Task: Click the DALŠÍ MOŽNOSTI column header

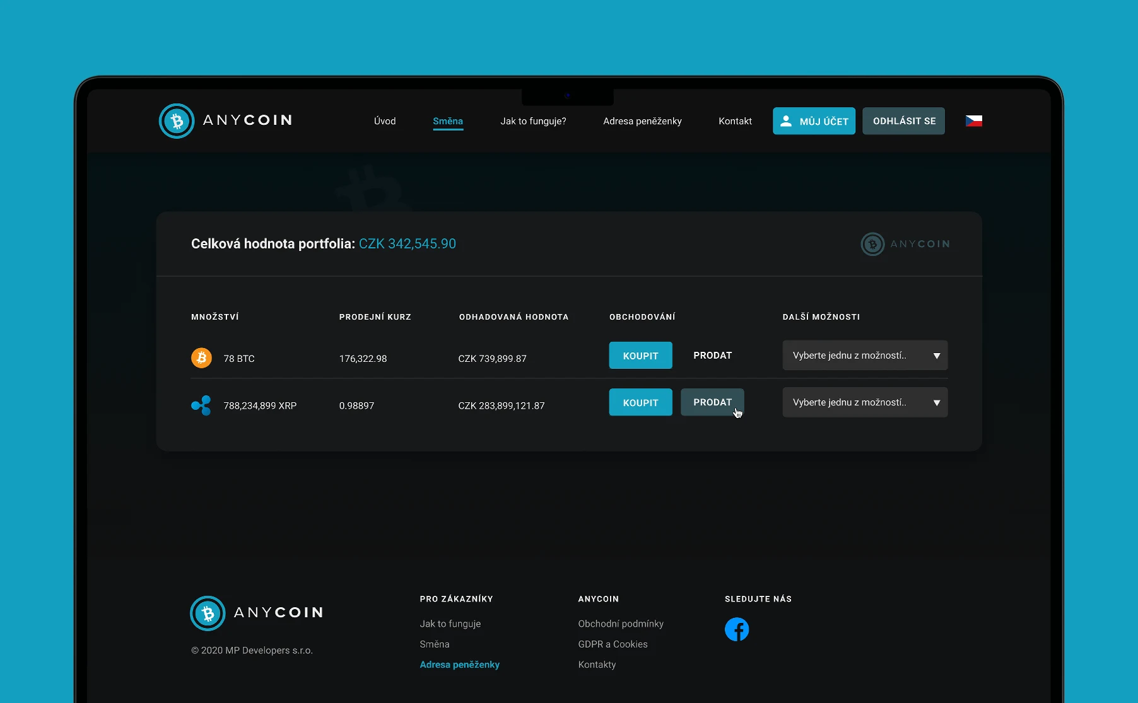Action: (821, 317)
